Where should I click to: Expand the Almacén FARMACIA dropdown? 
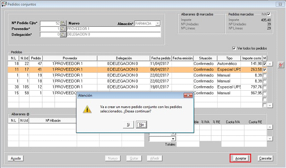click(x=158, y=23)
